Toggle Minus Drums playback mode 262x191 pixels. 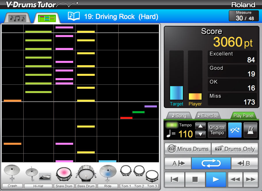pyautogui.click(x=187, y=149)
